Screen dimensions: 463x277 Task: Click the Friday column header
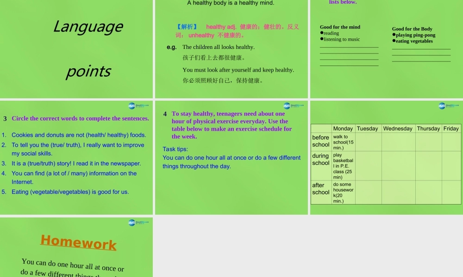click(450, 128)
